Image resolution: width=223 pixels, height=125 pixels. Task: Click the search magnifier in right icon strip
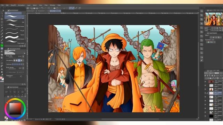202,60
